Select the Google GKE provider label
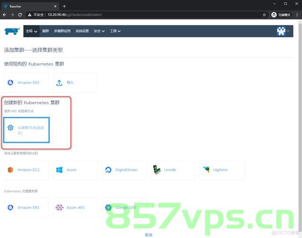Viewport: 302px width, 238px height. pos(126,208)
